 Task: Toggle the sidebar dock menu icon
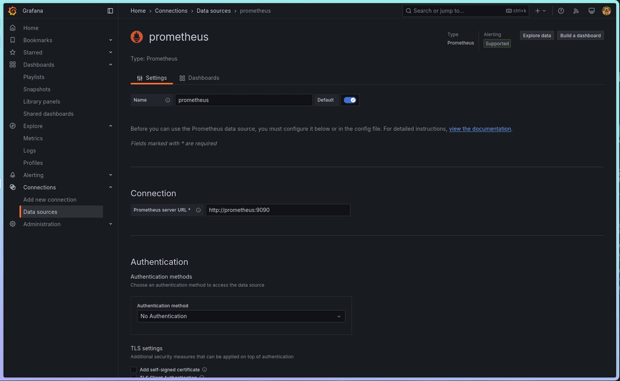tap(110, 10)
